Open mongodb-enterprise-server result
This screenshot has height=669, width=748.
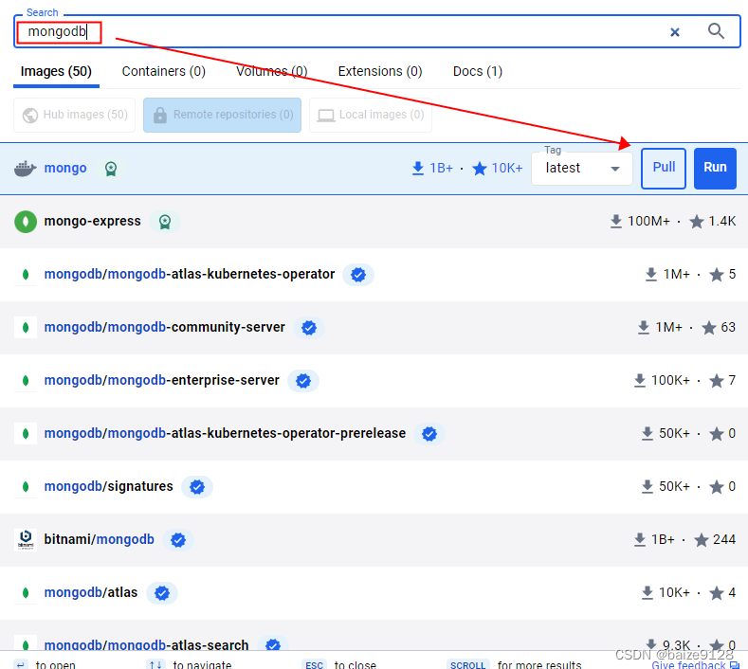click(x=162, y=380)
